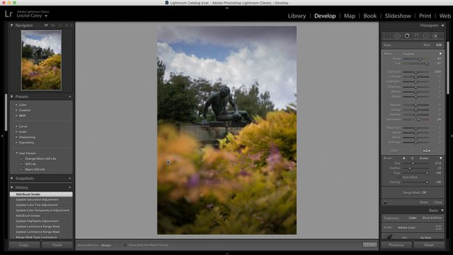Screen dimensions: 453x255
Task: Switch to brush B
Action: click(x=413, y=158)
